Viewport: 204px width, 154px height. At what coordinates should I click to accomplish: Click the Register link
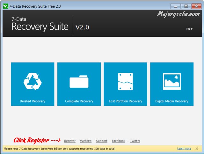pos(70,141)
